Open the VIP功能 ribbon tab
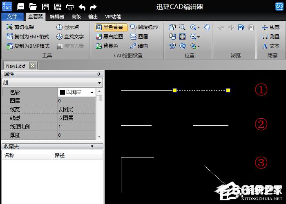This screenshot has width=286, height=204. point(113,17)
